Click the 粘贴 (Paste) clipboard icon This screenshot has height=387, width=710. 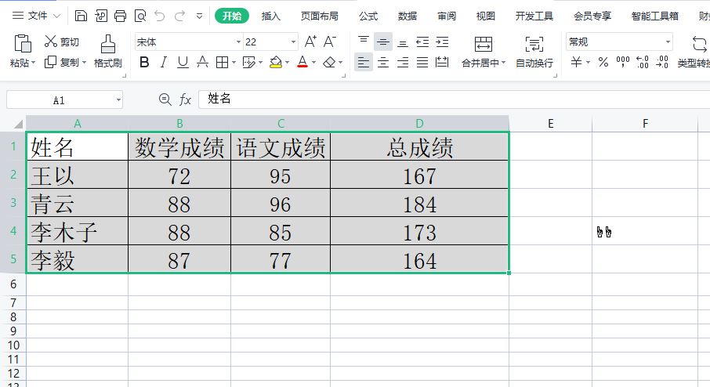point(22,43)
